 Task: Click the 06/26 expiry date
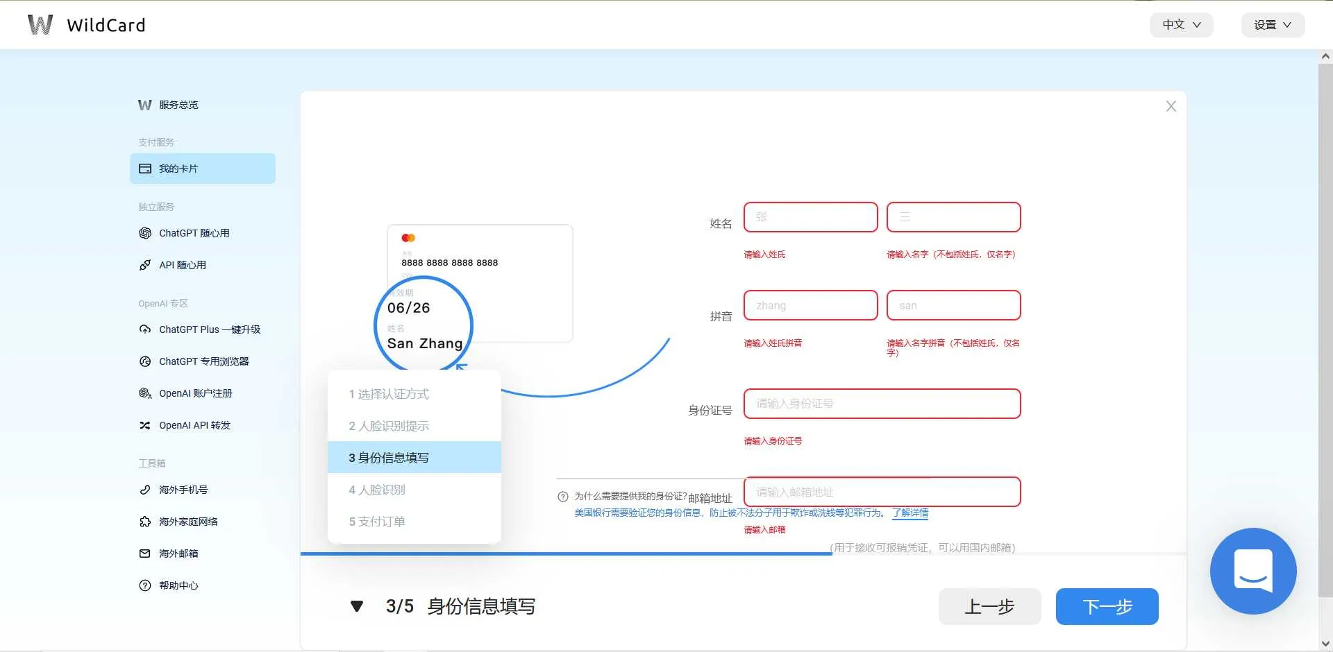(409, 308)
